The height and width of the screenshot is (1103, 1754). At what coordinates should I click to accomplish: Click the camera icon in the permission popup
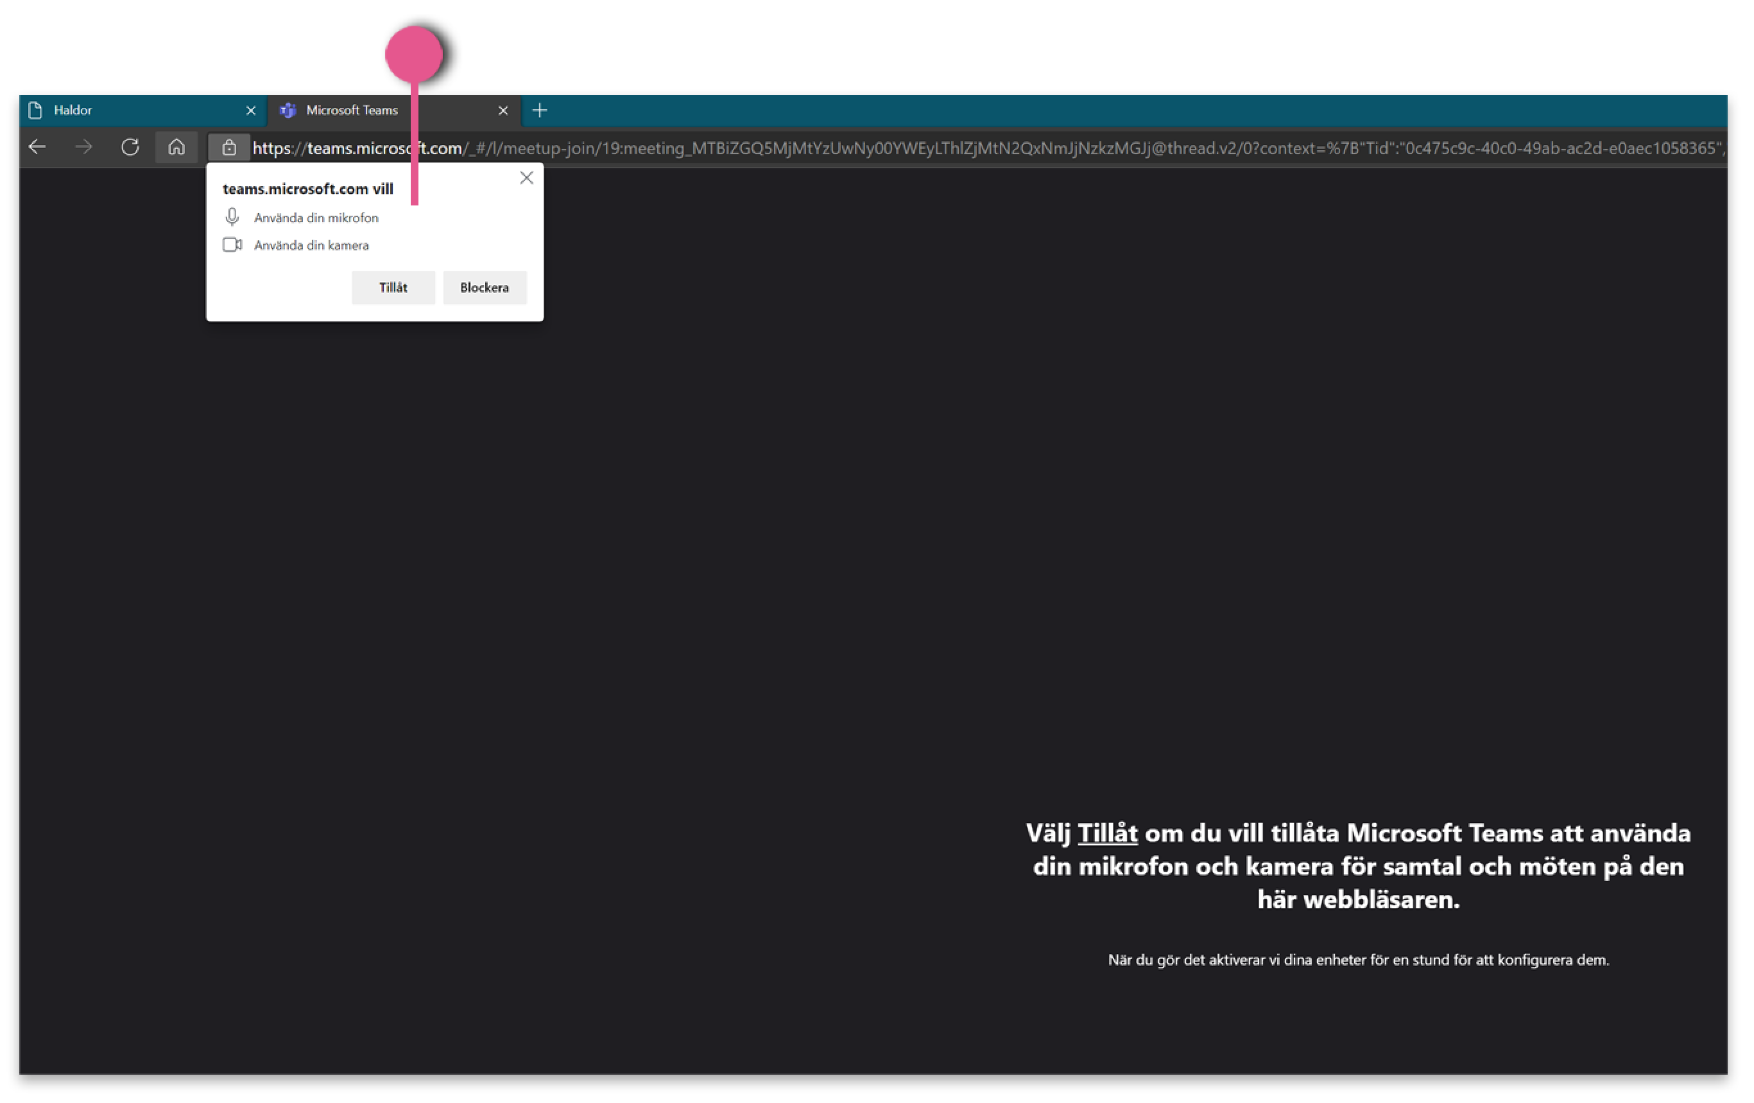tap(232, 245)
